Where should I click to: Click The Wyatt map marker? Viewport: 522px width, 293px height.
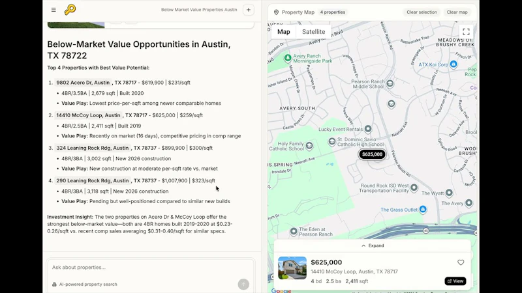tap(449, 192)
